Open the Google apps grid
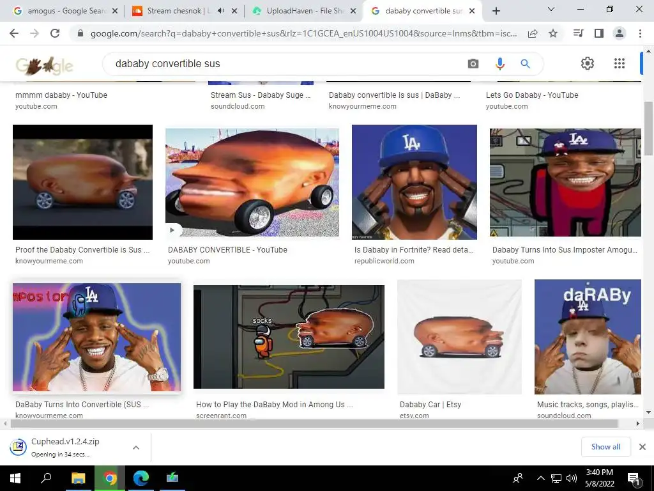Image resolution: width=654 pixels, height=491 pixels. [620, 63]
